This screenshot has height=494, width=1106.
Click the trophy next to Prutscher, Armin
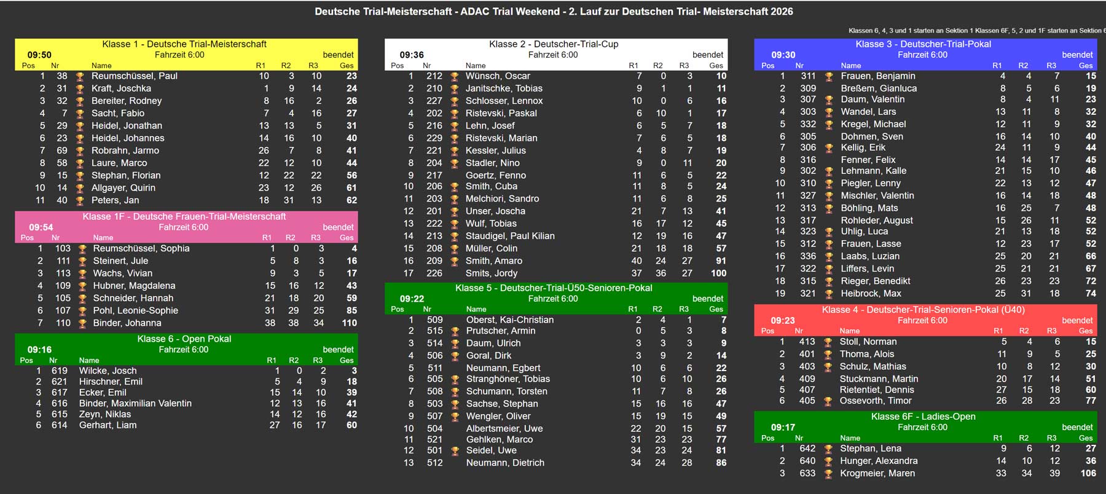[x=455, y=331]
